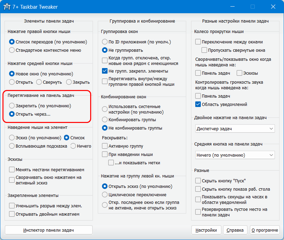Disable "Область уведомлений" volume control checkbox
This screenshot has height=240, width=284.
(198, 104)
